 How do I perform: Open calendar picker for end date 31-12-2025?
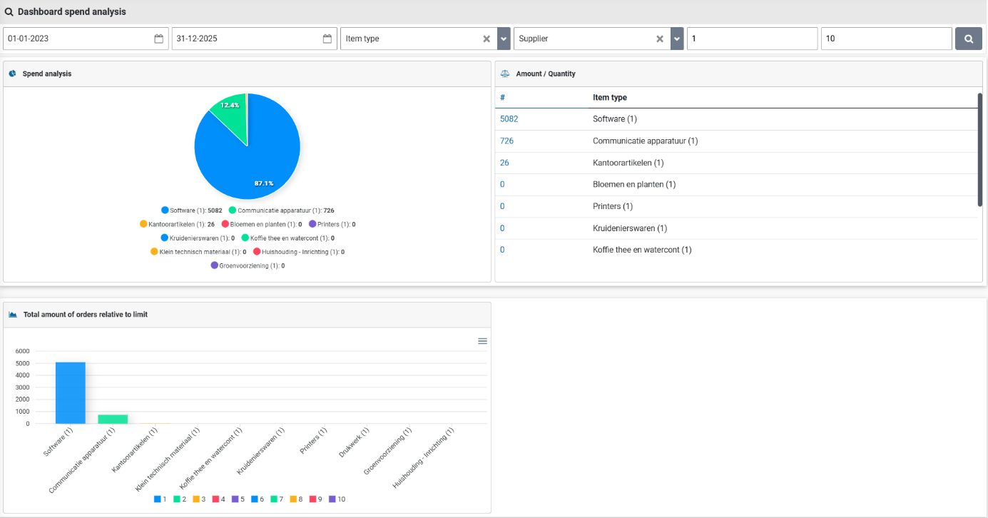tap(327, 39)
